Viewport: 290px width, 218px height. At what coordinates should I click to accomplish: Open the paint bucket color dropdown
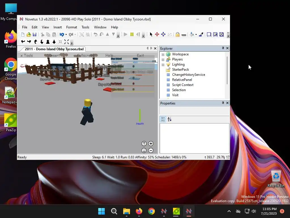pyautogui.click(x=196, y=34)
